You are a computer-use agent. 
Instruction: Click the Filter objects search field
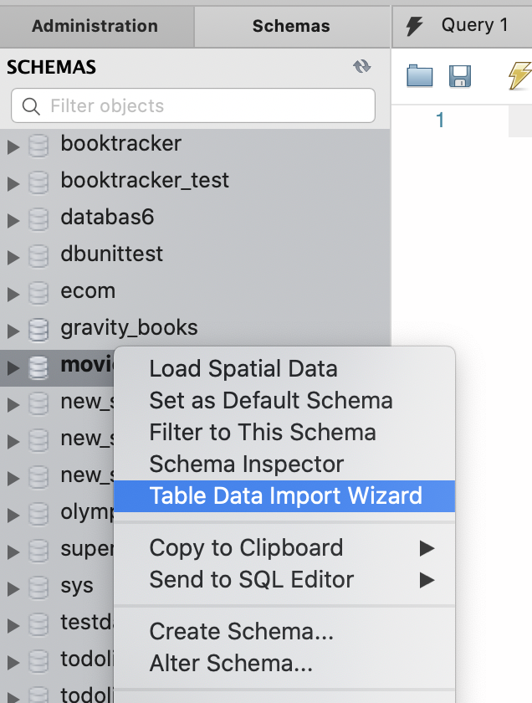coord(193,106)
